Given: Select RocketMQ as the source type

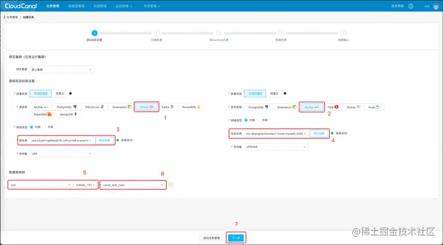Looking at the screenshot, I should click(191, 107).
